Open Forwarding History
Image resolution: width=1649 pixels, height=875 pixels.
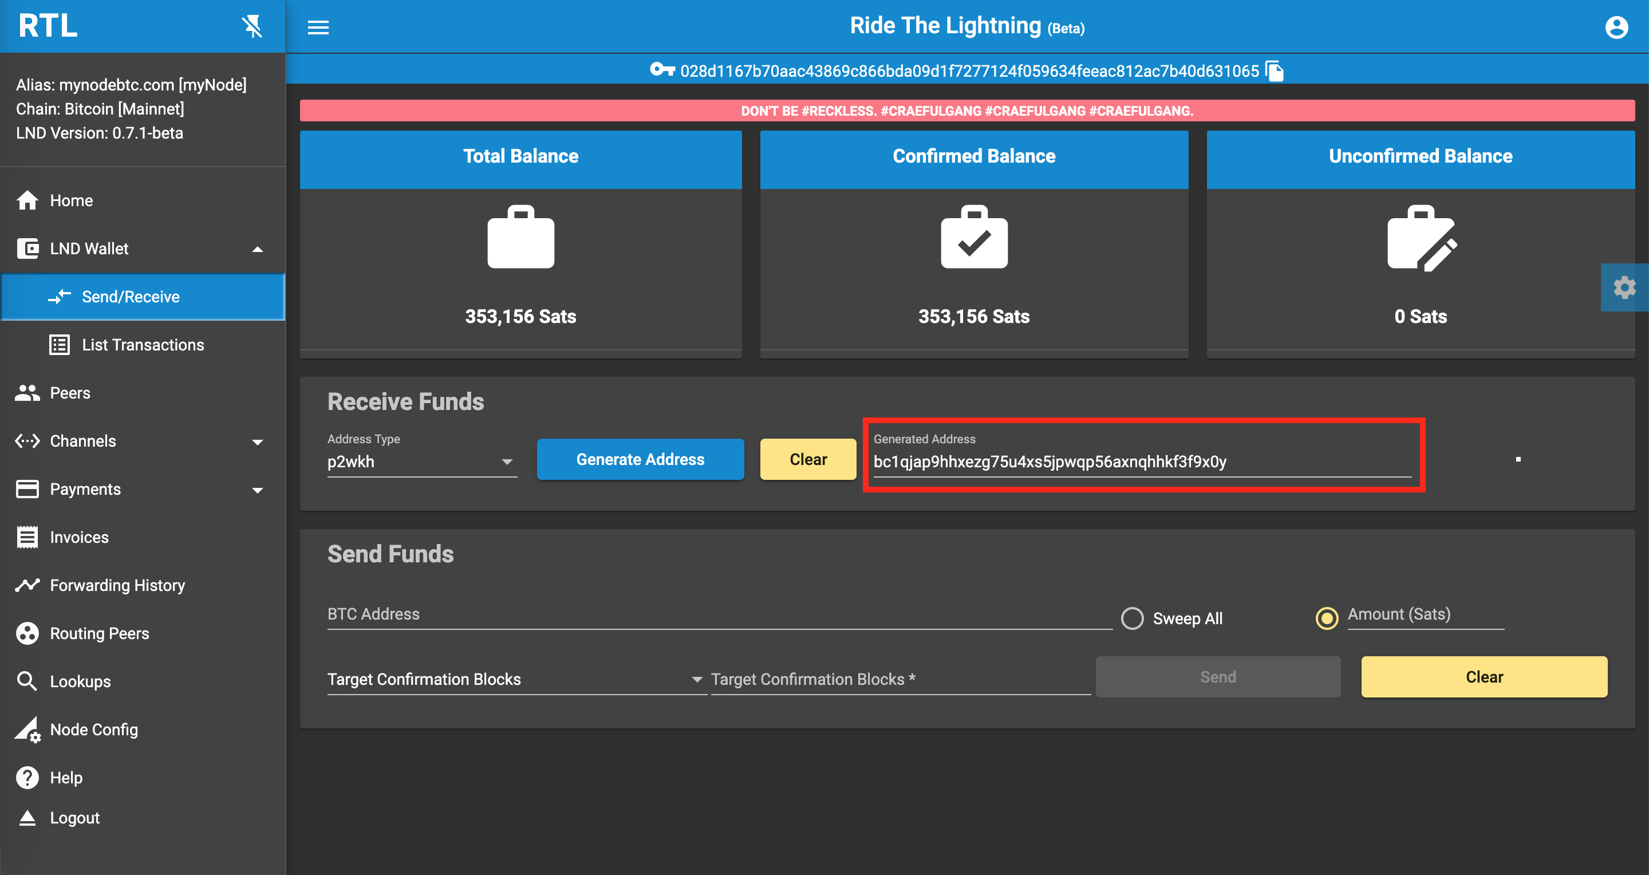pyautogui.click(x=143, y=585)
